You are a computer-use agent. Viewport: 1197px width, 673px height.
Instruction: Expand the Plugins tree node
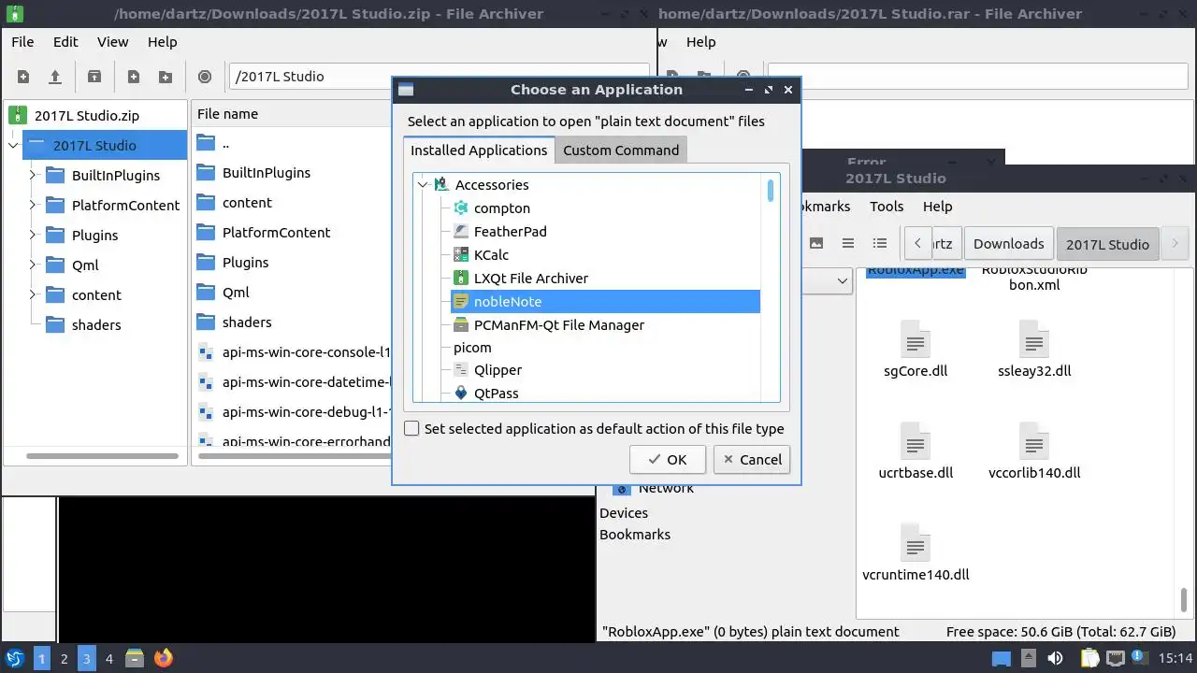pos(33,236)
